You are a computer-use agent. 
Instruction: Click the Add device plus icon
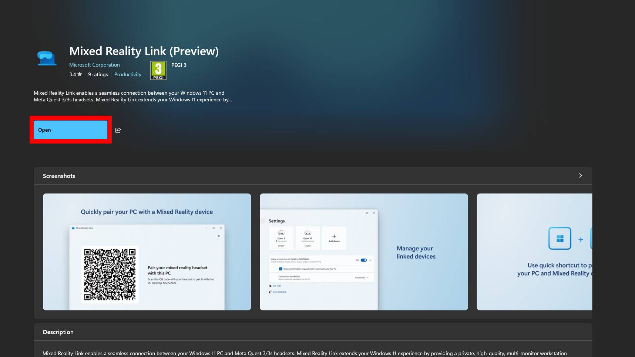click(x=334, y=236)
